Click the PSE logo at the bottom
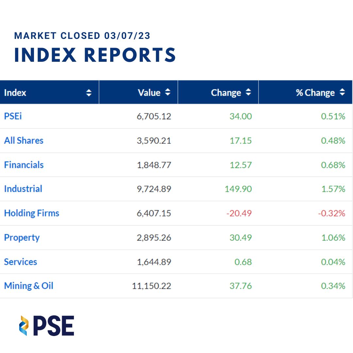Viewport: 353px width, 353px height. click(x=47, y=326)
